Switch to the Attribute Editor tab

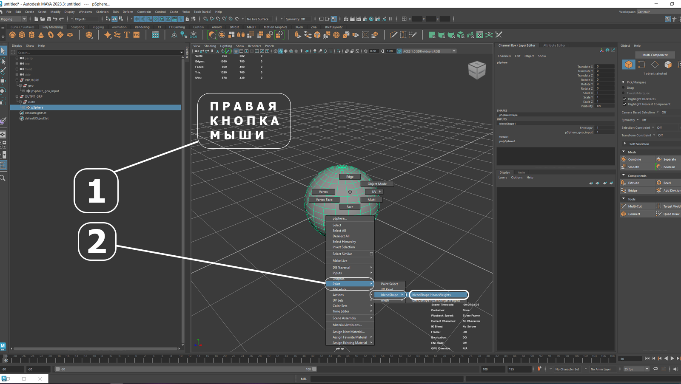[554, 45]
